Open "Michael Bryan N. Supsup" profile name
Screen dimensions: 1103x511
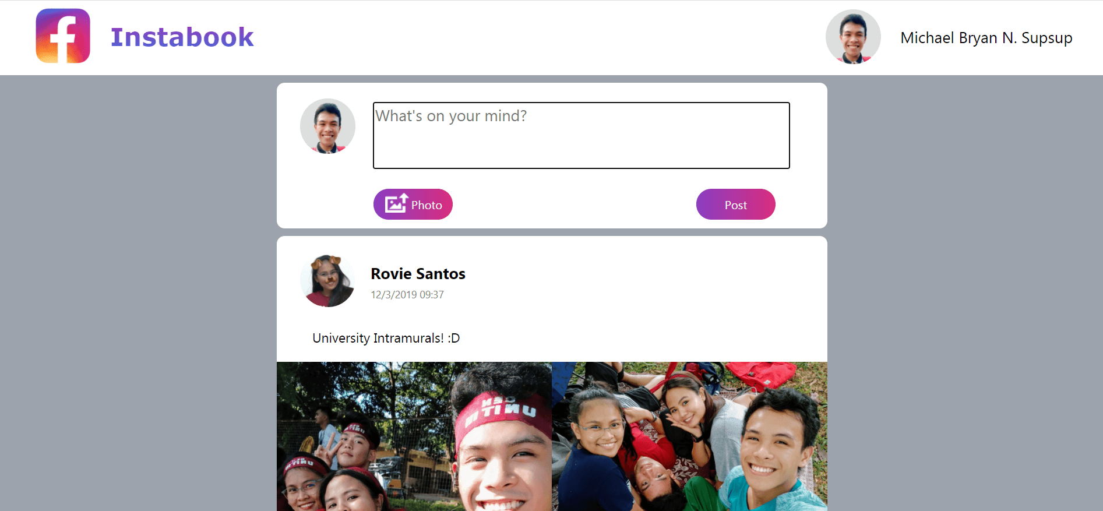(x=986, y=38)
